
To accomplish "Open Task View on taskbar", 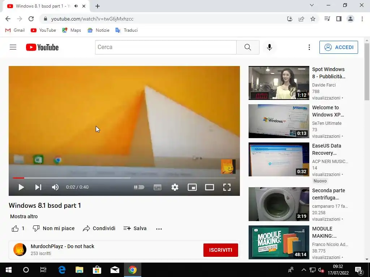I will point(43,270).
